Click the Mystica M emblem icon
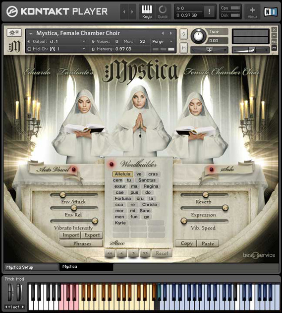Image resolution: width=282 pixels, height=313 pixels. tap(14, 46)
